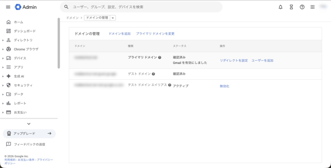The image size is (331, 168).
Task: Click the Gmail を有効にしました status text
Action: click(190, 63)
